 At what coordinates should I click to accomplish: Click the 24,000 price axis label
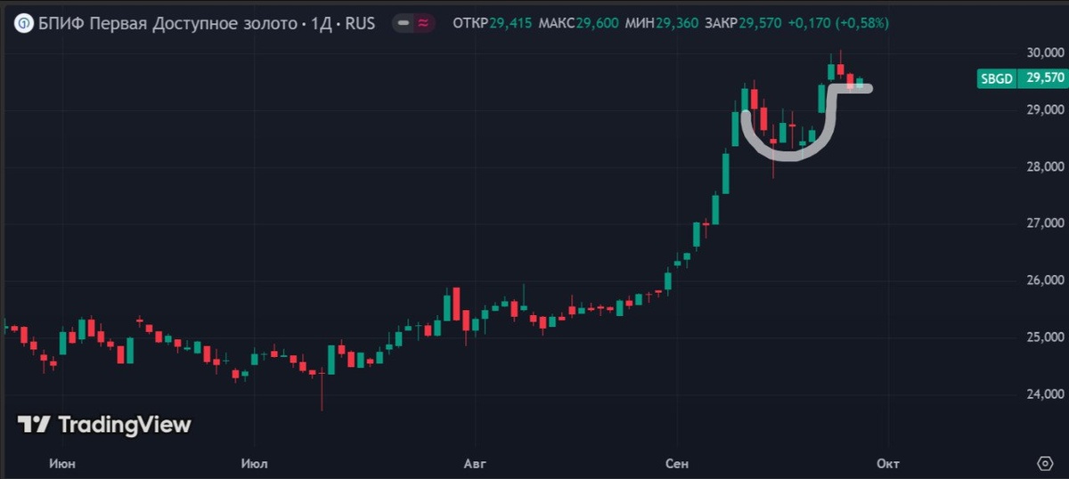1045,394
